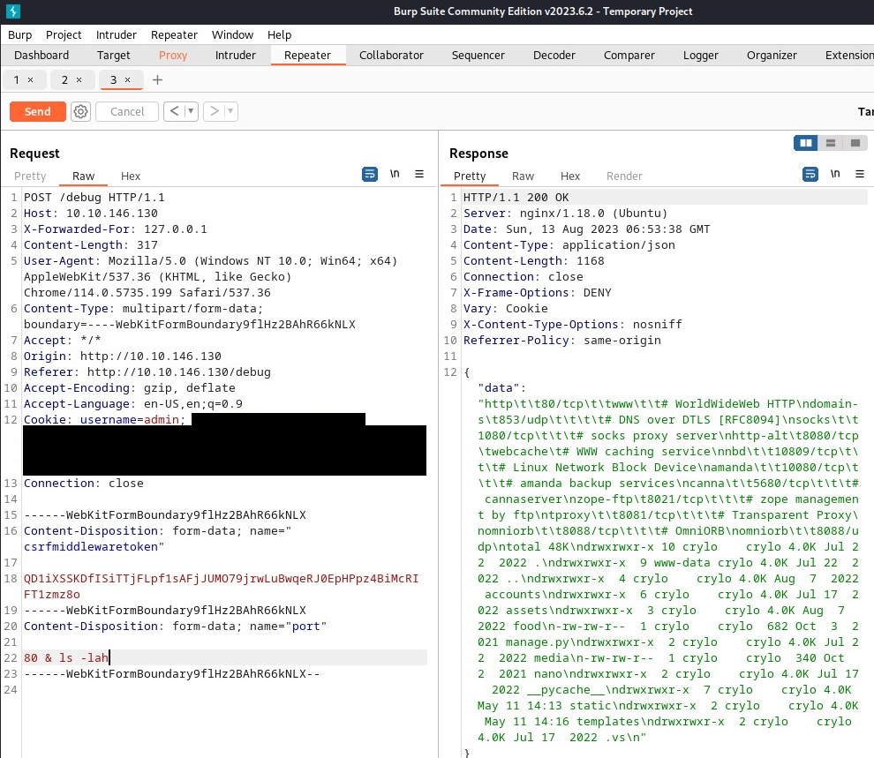
Task: Click the Content-Length 1168 response header
Action: point(533,260)
